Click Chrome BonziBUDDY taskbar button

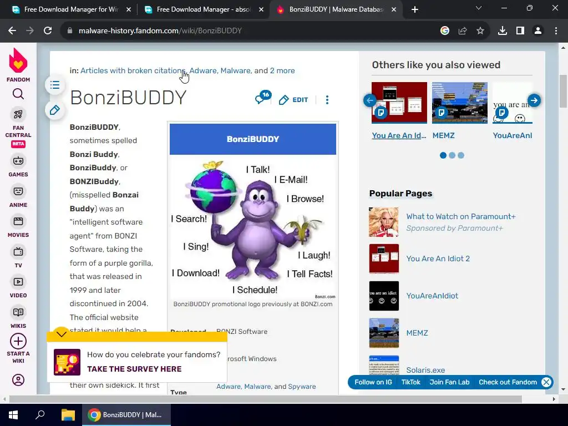(x=126, y=415)
